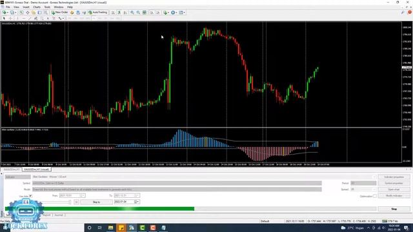Open the Profiles toolbar icon
The width and height of the screenshot is (413, 232).
coord(12,12)
